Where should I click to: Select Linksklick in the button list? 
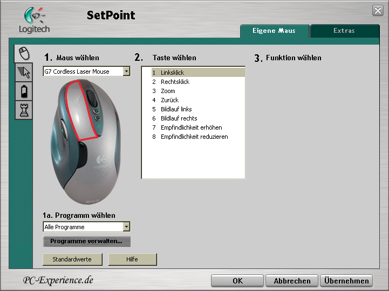pos(198,73)
